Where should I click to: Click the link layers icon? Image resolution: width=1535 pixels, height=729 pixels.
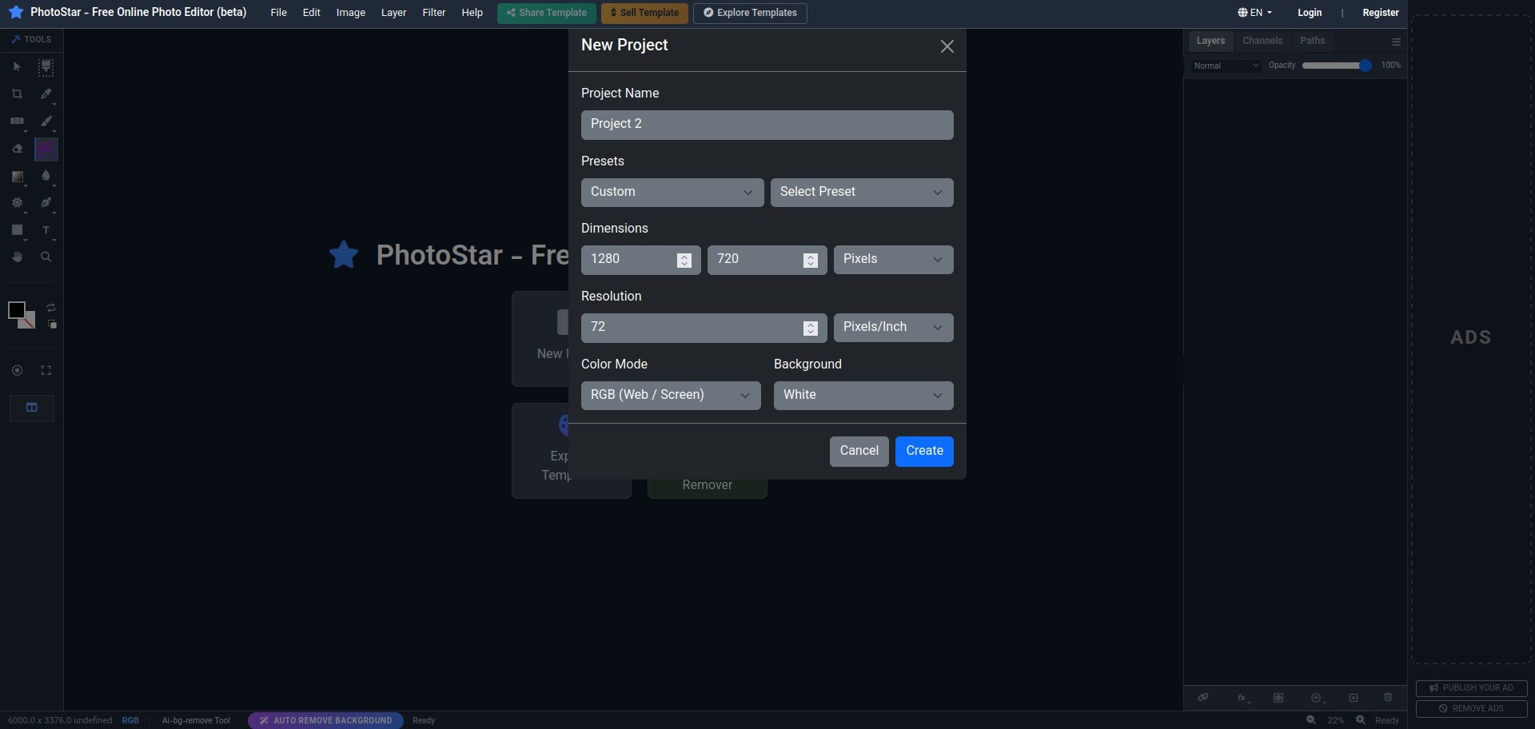point(1202,698)
